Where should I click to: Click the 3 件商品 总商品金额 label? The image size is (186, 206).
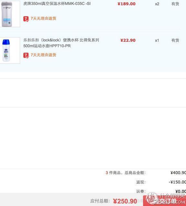[x=126, y=173]
